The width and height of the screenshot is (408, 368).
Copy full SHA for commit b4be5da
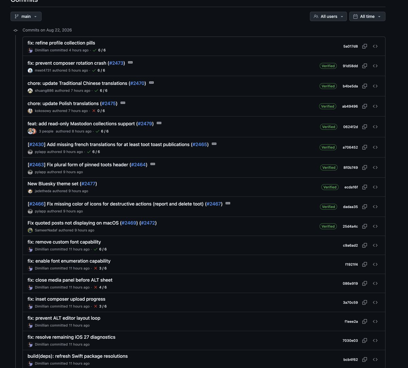(364, 86)
